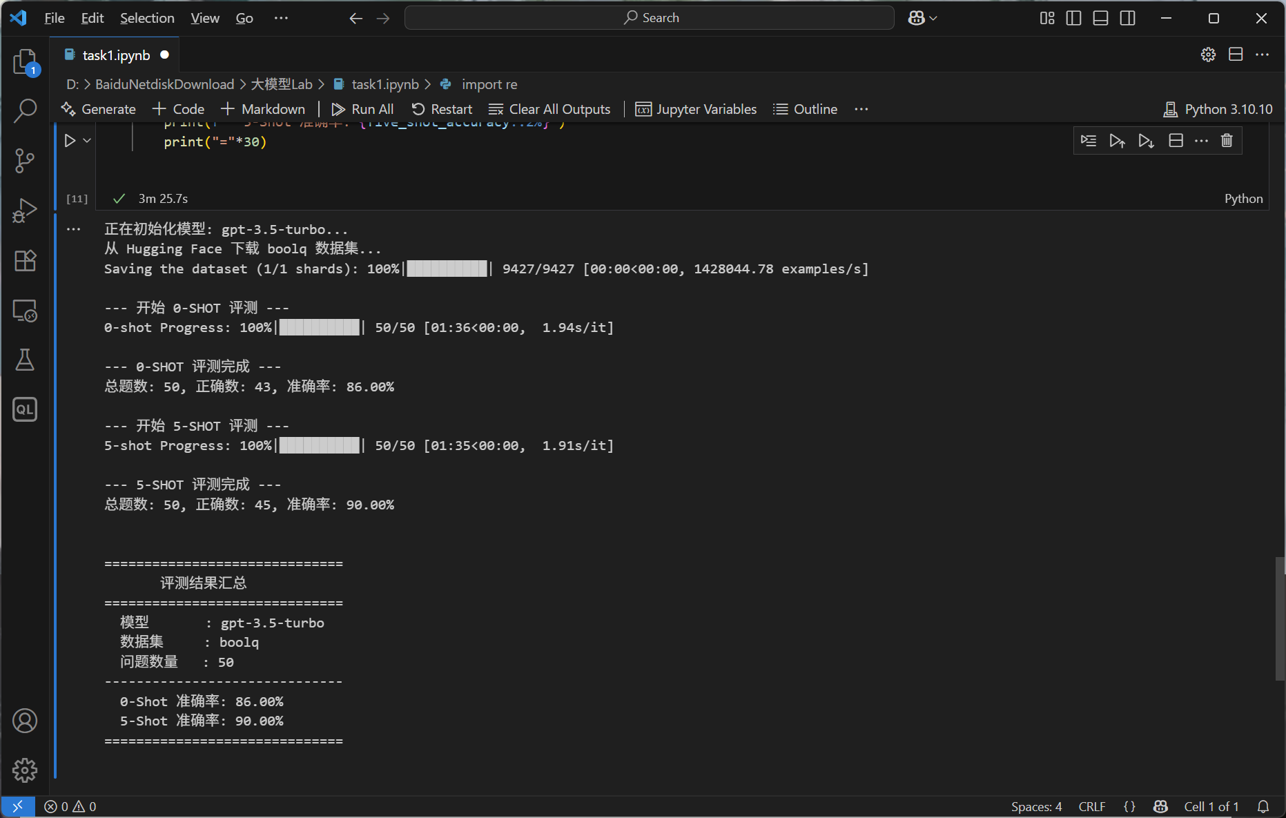Open a Remote Window from the status bar
Screen dimensions: 1286x818
[18, 806]
